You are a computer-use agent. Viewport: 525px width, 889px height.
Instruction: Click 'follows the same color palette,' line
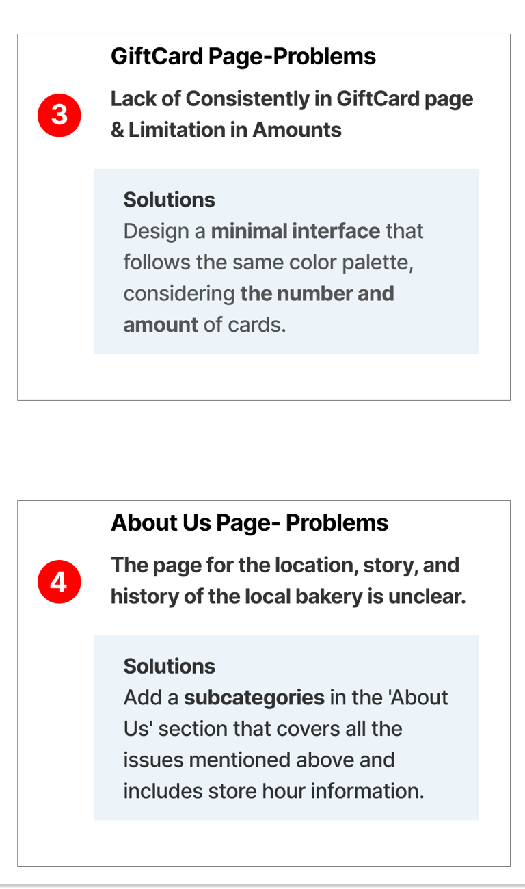pyautogui.click(x=269, y=263)
